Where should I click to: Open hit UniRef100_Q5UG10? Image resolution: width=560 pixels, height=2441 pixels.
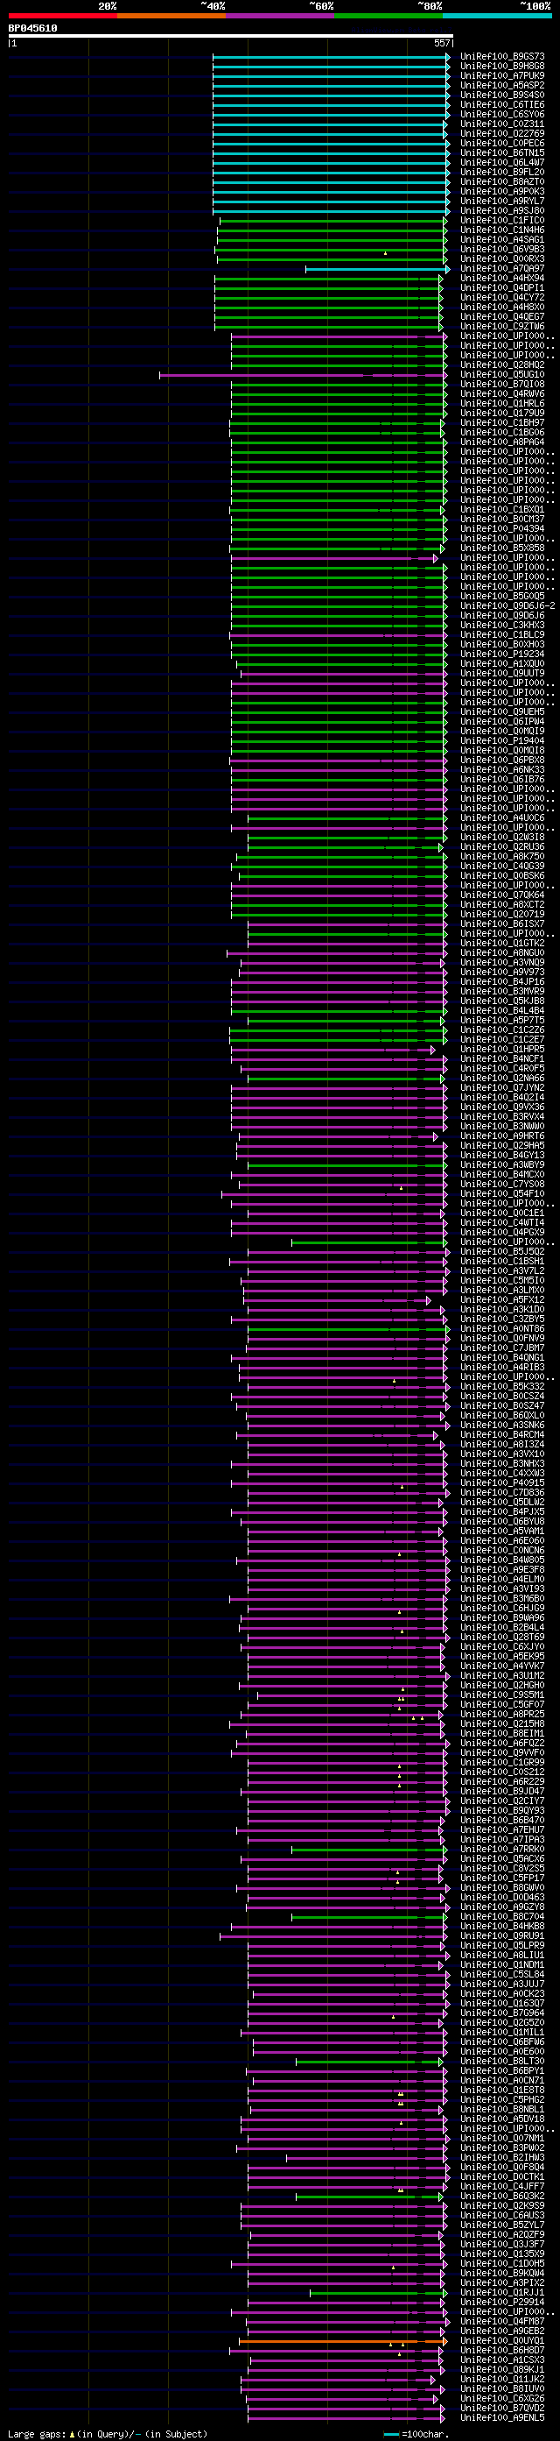[502, 375]
